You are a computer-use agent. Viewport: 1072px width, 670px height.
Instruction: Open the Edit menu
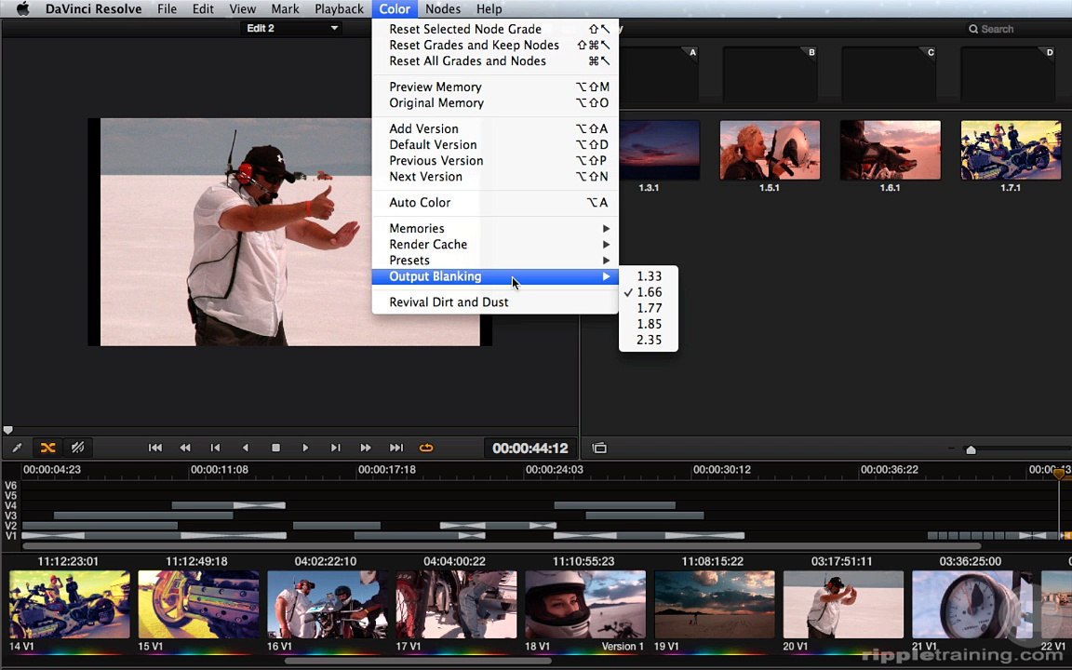(x=203, y=9)
